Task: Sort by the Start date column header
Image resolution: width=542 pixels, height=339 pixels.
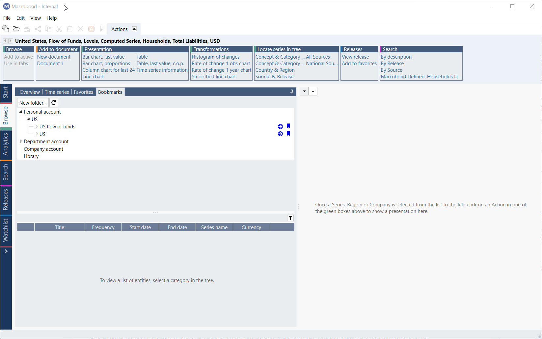Action: 140,227
